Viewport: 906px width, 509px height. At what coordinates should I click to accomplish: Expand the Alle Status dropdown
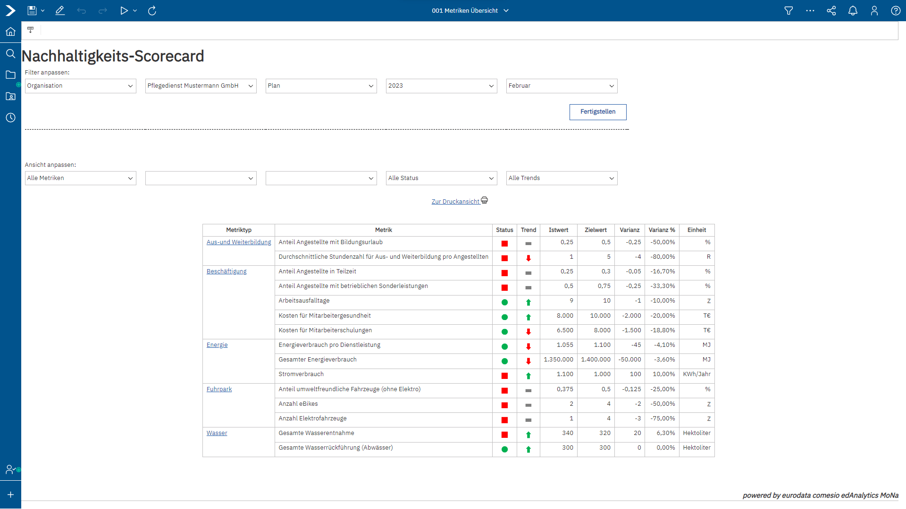(441, 178)
